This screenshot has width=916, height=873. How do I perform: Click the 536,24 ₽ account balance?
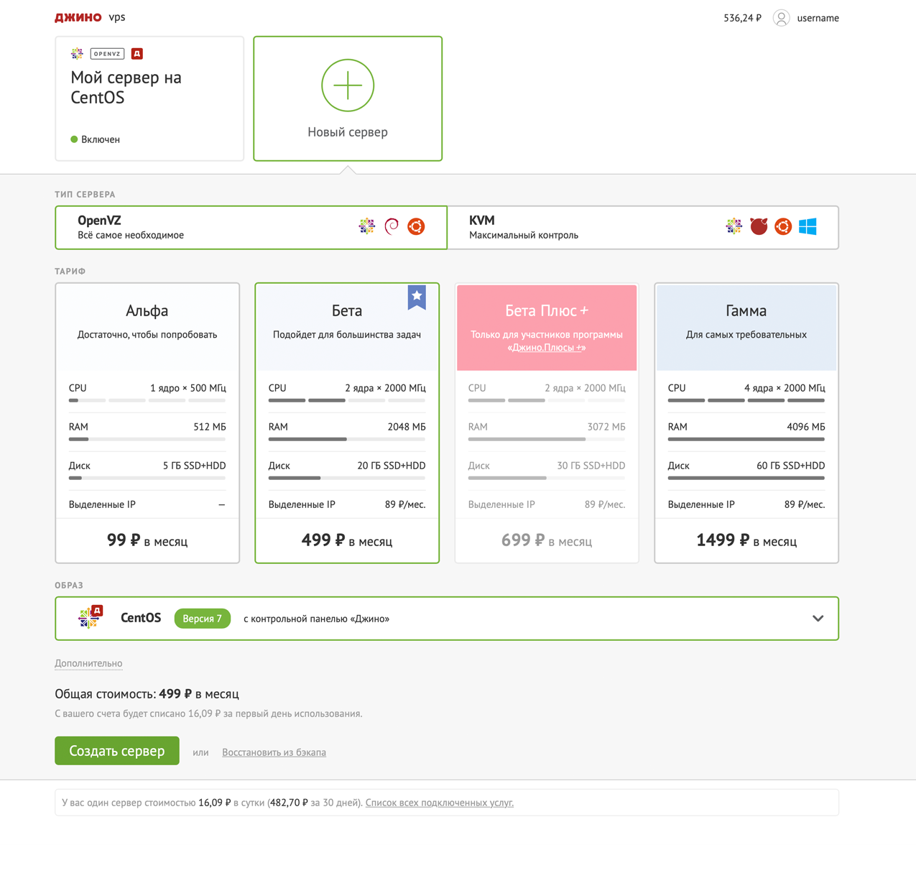742,18
